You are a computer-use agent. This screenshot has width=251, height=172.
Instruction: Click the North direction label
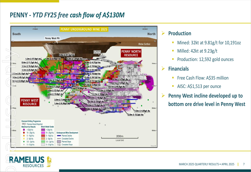coord(151,34)
